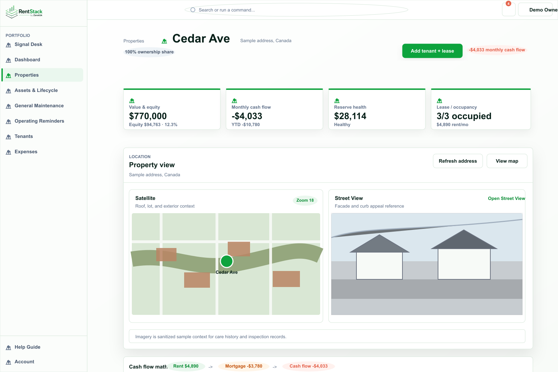The image size is (558, 372).
Task: Click the Reserve health card icon
Action: [x=337, y=101]
